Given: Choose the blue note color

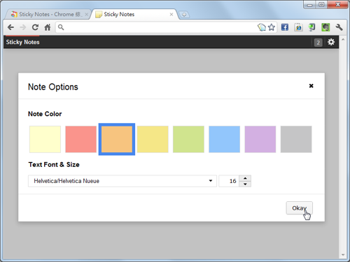Looking at the screenshot, I should tap(225, 139).
